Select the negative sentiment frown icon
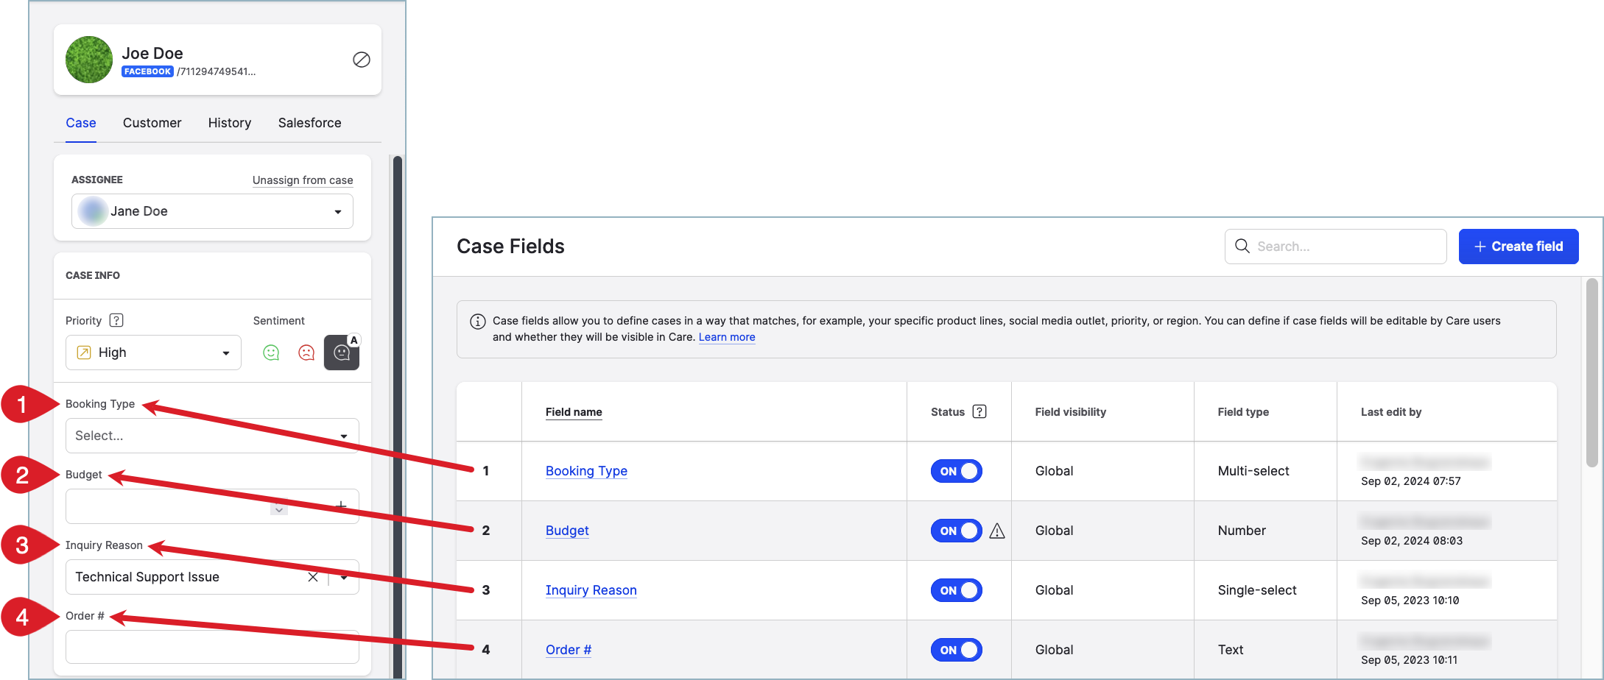 pyautogui.click(x=306, y=353)
